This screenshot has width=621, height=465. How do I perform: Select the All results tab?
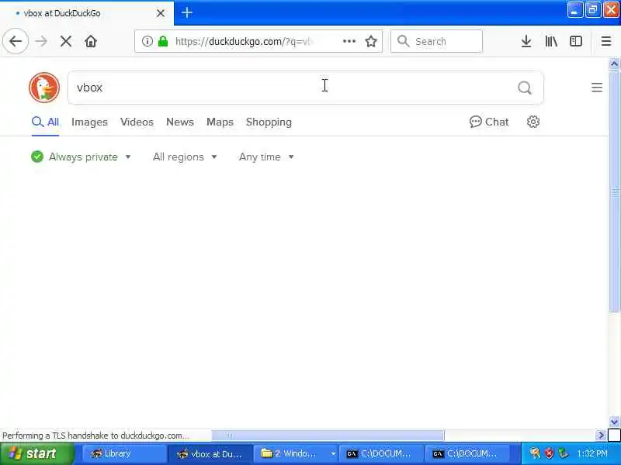click(x=45, y=122)
